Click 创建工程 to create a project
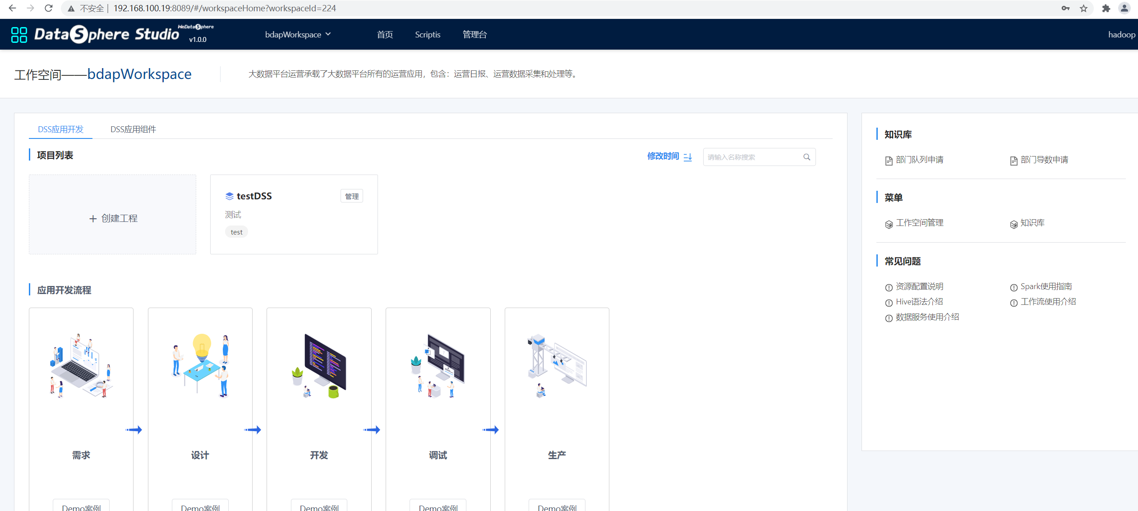 click(112, 218)
